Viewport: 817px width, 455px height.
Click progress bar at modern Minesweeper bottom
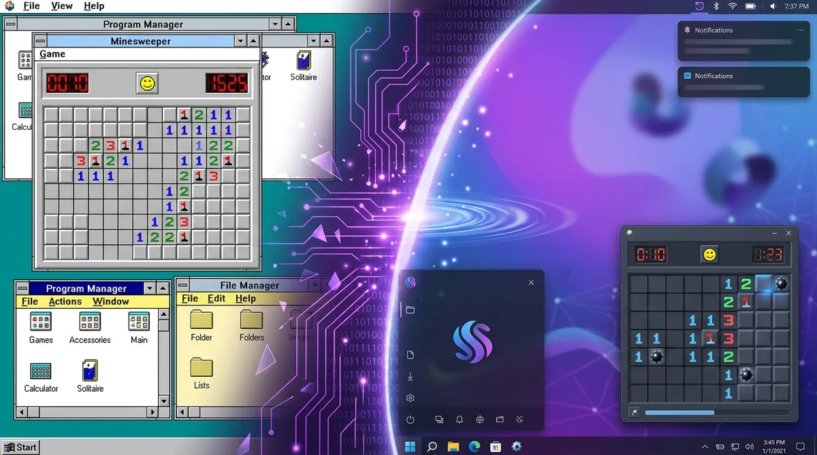click(718, 412)
